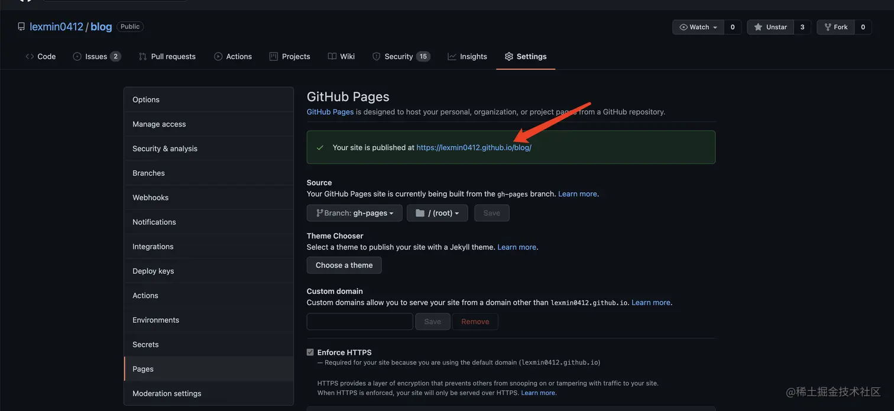Click the lexmin0412 owner link
The height and width of the screenshot is (411, 894).
(57, 27)
